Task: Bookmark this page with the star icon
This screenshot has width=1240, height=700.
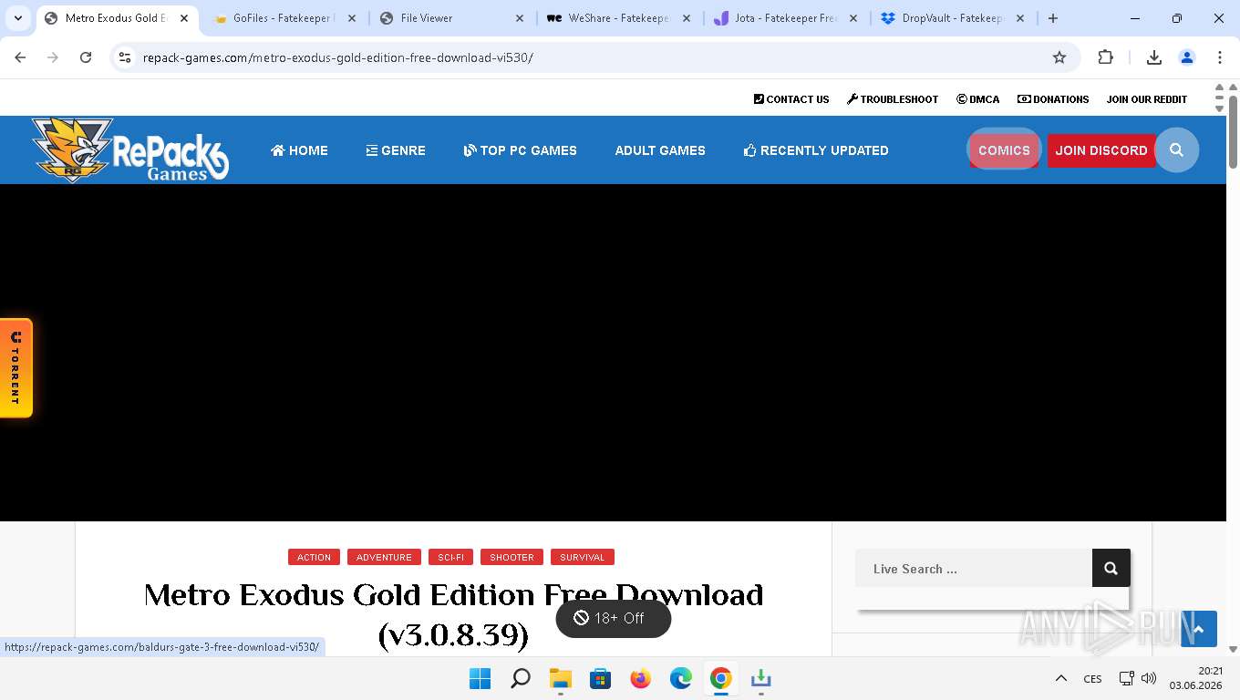Action: [1059, 57]
